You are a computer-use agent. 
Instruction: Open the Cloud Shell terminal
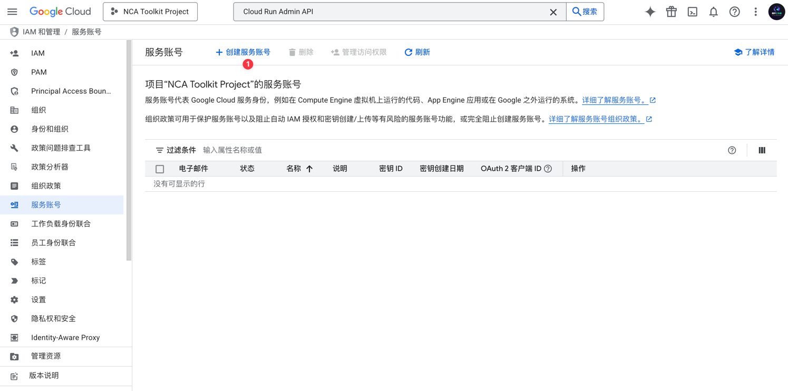692,11
